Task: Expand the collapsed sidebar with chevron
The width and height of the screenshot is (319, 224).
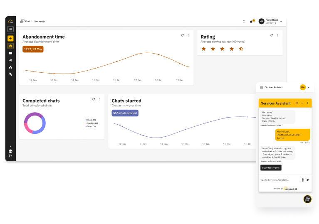Action: click(x=10, y=146)
